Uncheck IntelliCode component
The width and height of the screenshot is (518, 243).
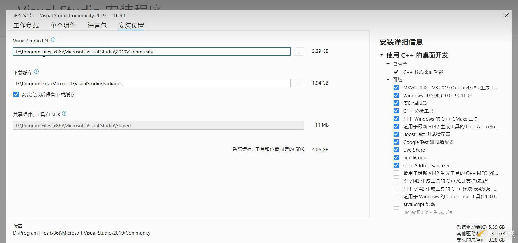coord(396,157)
